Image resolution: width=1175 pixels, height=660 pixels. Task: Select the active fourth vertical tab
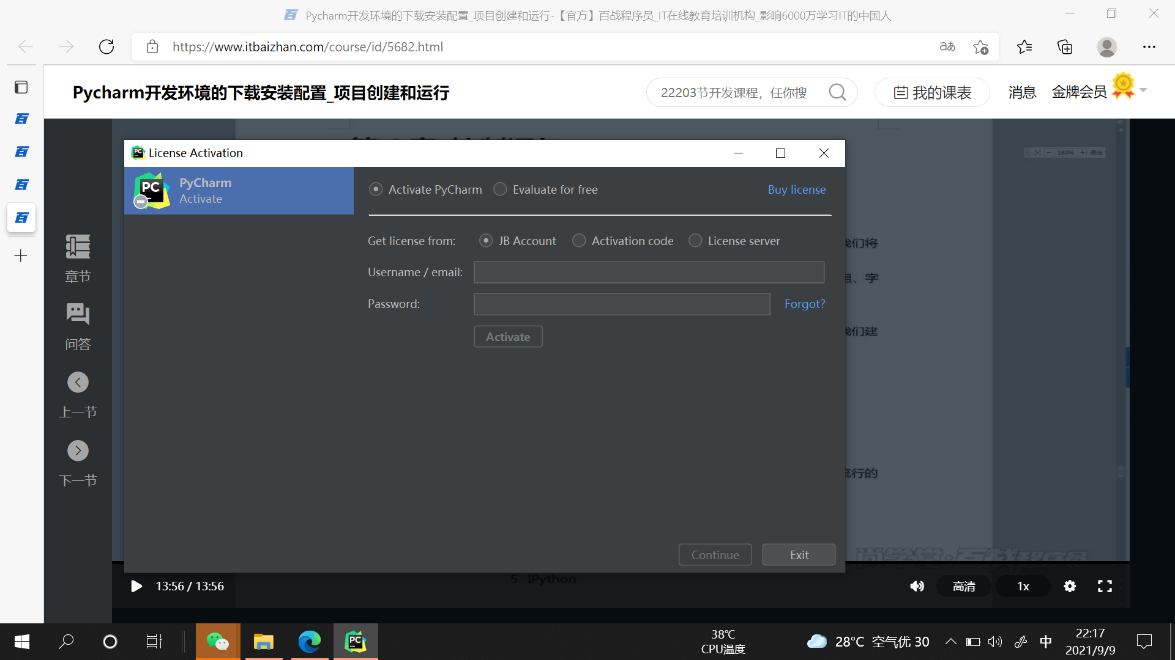21,218
